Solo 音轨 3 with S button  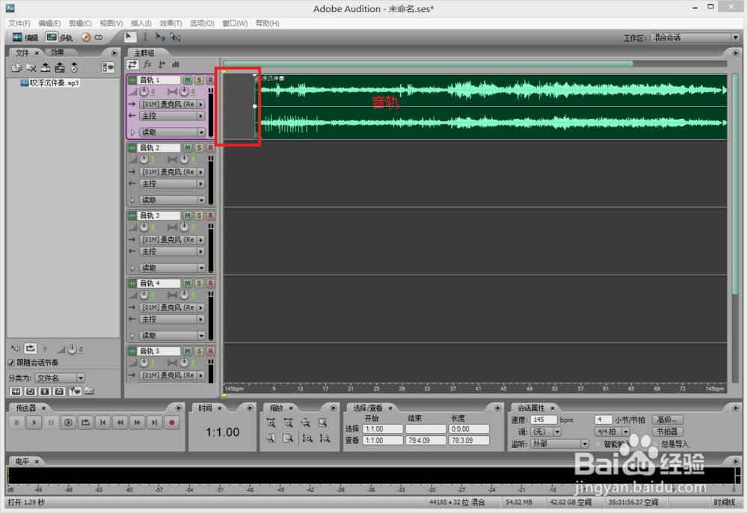click(x=199, y=215)
